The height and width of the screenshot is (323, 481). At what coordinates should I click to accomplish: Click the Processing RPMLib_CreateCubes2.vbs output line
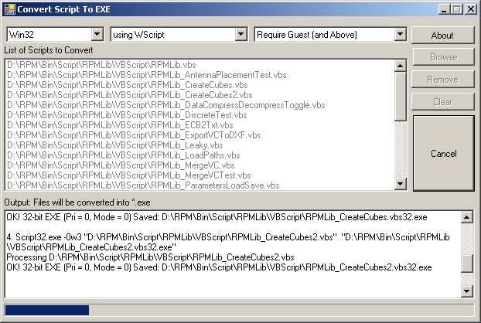click(x=150, y=257)
